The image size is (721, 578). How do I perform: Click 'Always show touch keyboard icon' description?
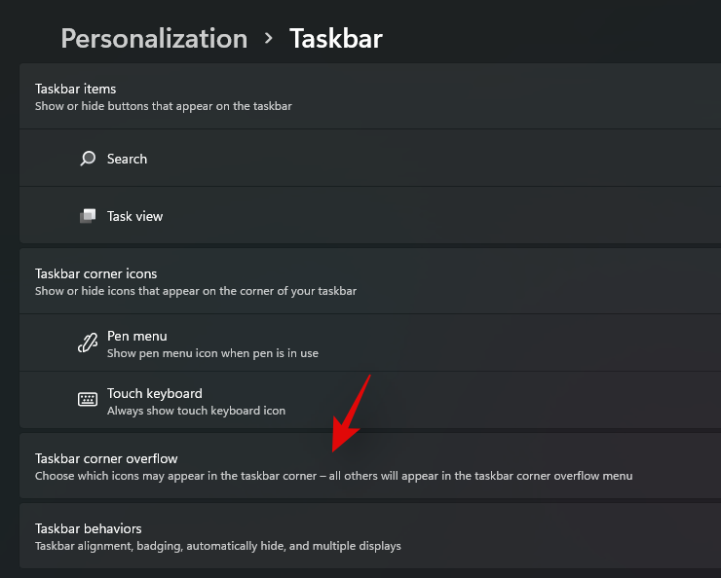196,411
